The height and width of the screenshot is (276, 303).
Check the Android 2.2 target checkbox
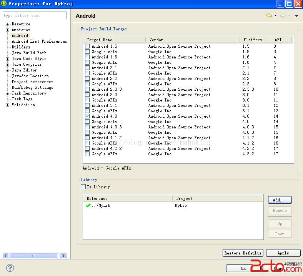pos(87,78)
